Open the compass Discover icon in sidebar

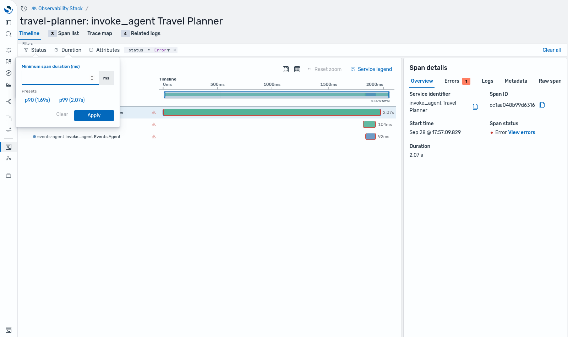coord(9,73)
